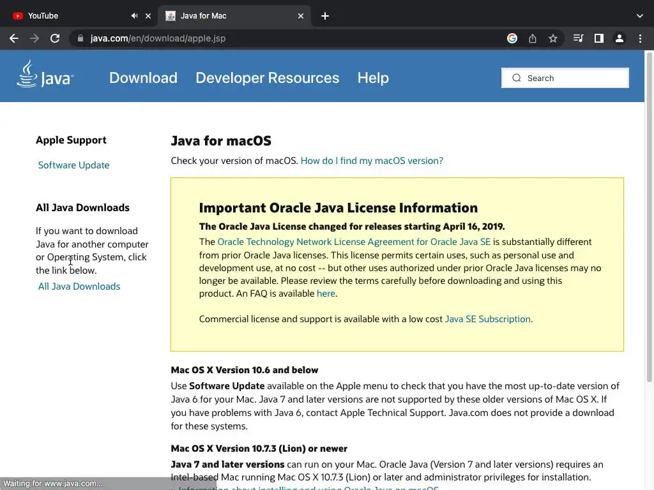Reload the Java download page
This screenshot has width=654, height=490.
pyautogui.click(x=55, y=38)
